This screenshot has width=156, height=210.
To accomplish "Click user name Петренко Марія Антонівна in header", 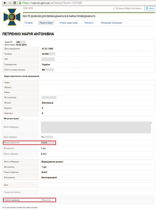I will coord(128,8).
